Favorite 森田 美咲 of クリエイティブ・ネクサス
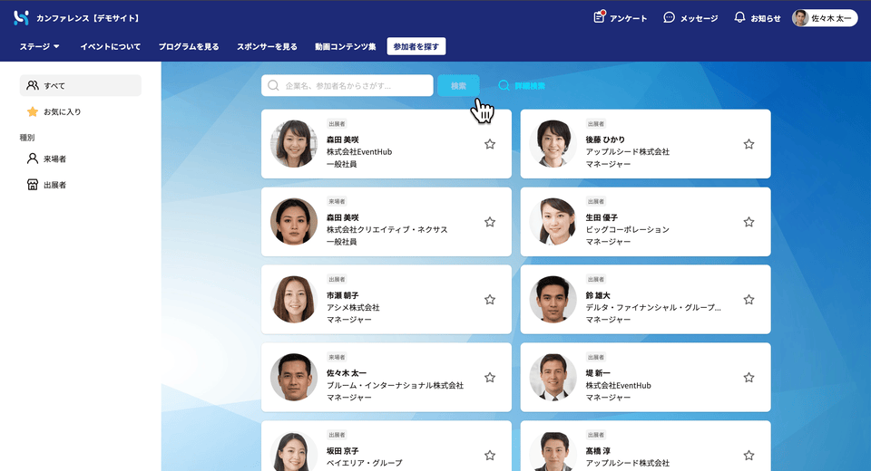 click(489, 222)
